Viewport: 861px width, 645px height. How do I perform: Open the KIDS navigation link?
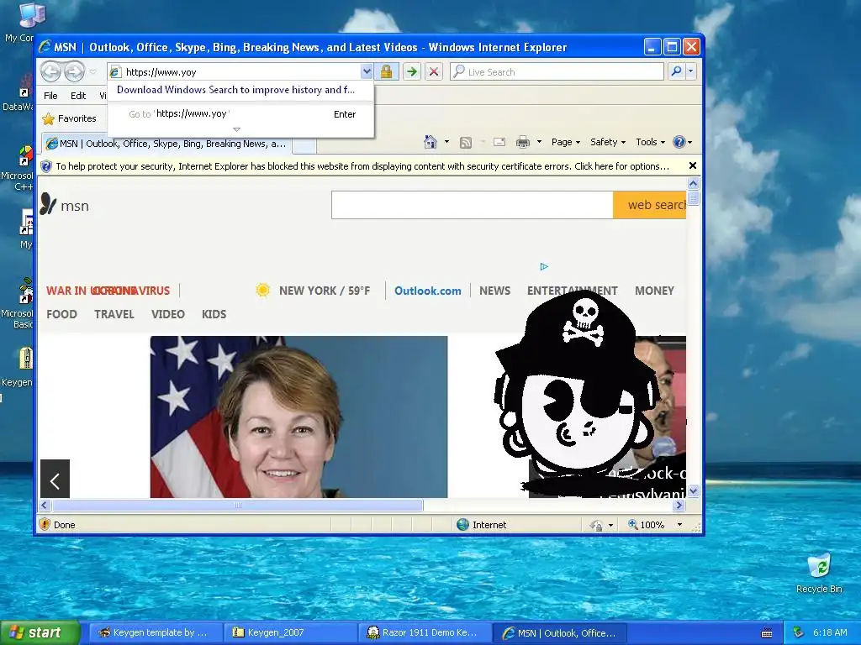tap(214, 314)
